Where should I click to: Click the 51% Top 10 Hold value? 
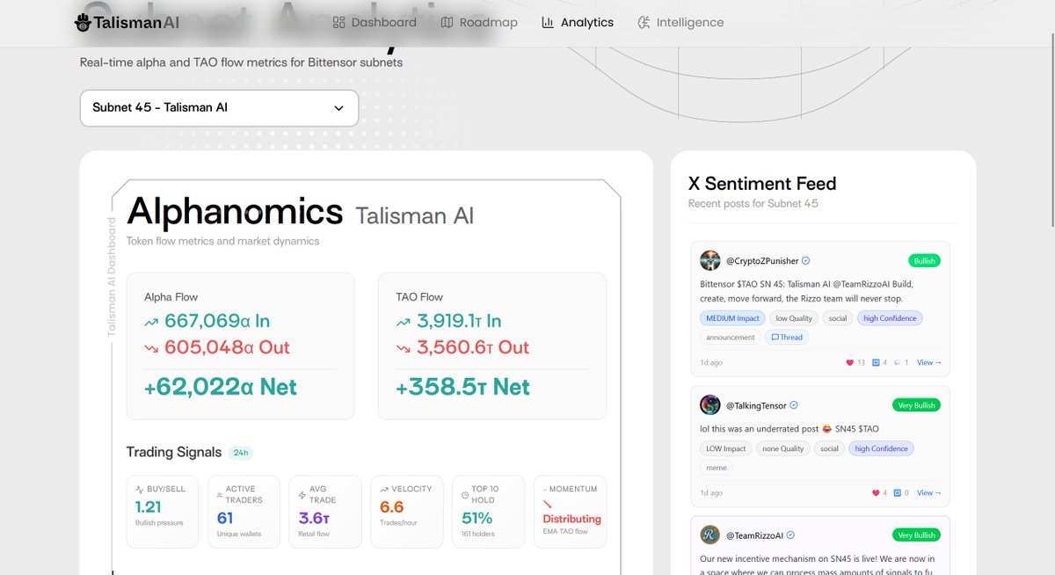[476, 518]
